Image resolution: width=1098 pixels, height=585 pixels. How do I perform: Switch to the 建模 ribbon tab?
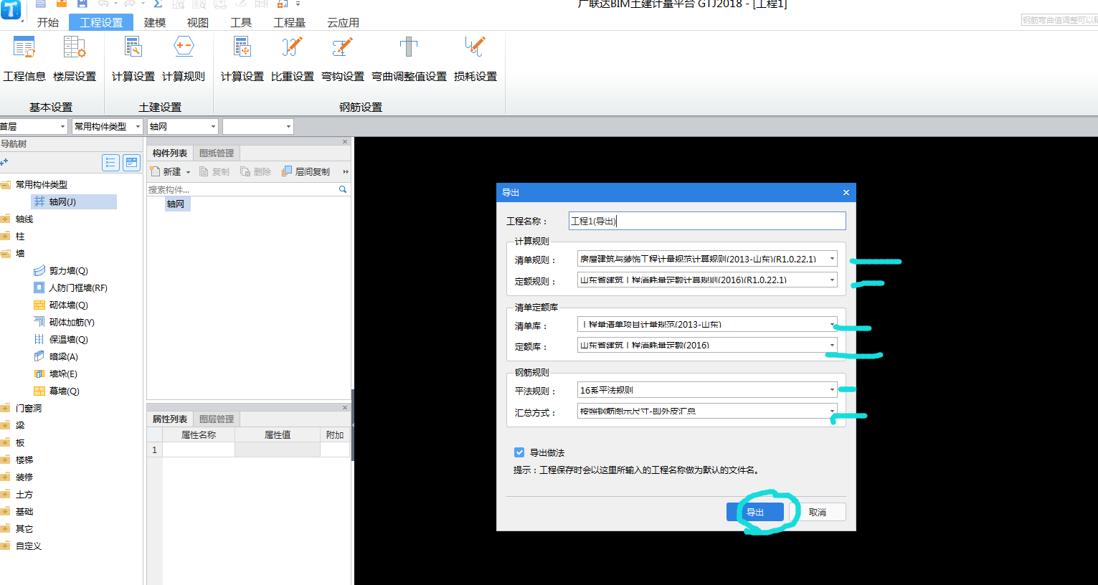tap(155, 22)
